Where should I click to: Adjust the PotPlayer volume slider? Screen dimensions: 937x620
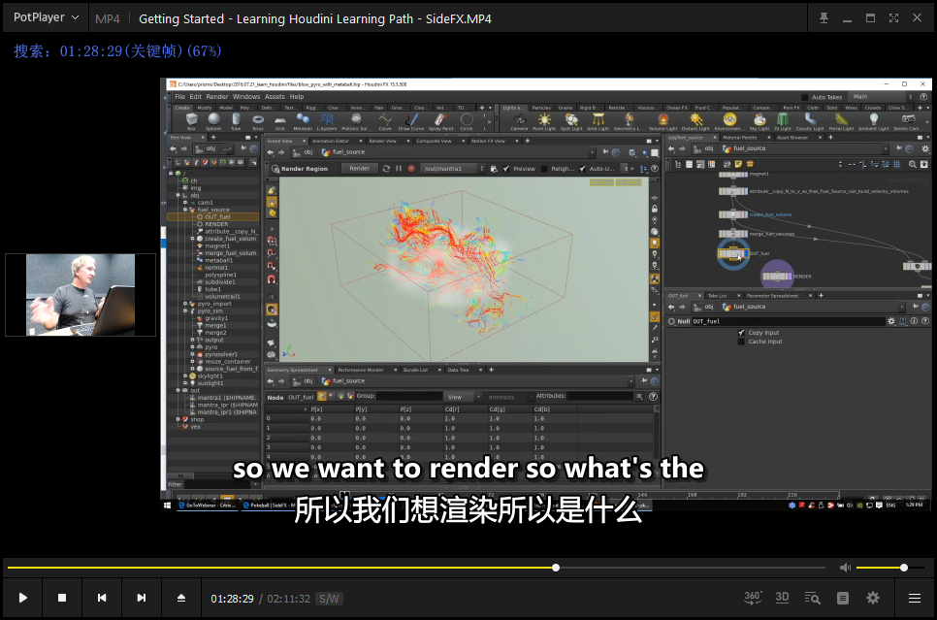904,568
